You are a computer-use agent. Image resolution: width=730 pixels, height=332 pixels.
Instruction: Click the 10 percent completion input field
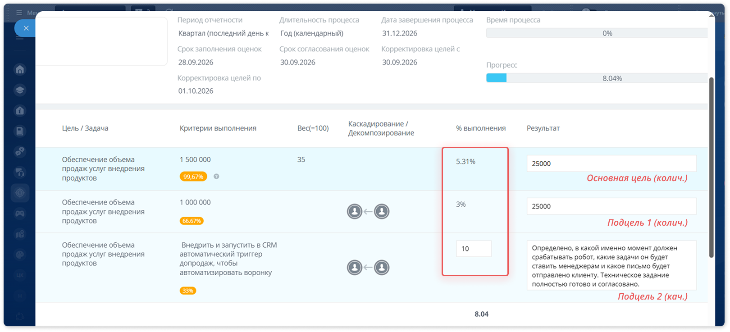coord(474,249)
